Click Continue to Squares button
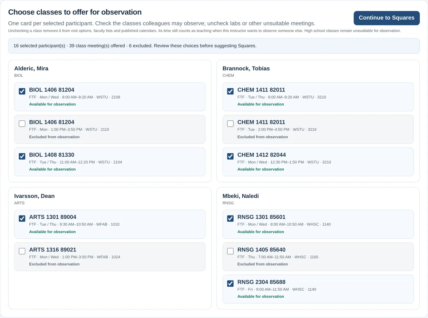Viewport: 428px width, 318px height. [x=387, y=18]
